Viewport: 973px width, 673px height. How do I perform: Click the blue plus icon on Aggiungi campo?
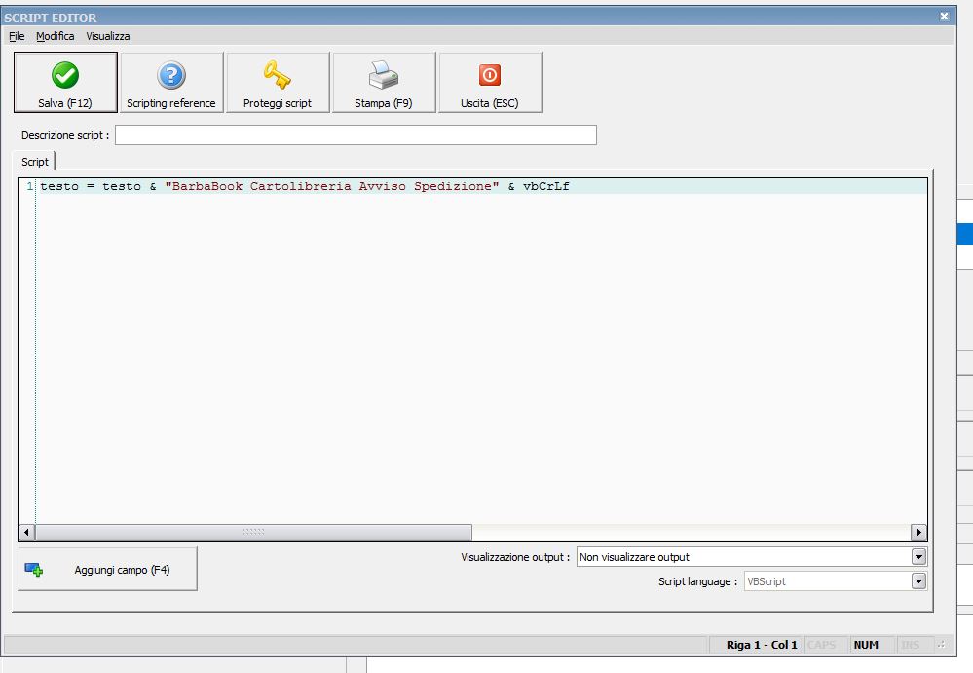(34, 569)
